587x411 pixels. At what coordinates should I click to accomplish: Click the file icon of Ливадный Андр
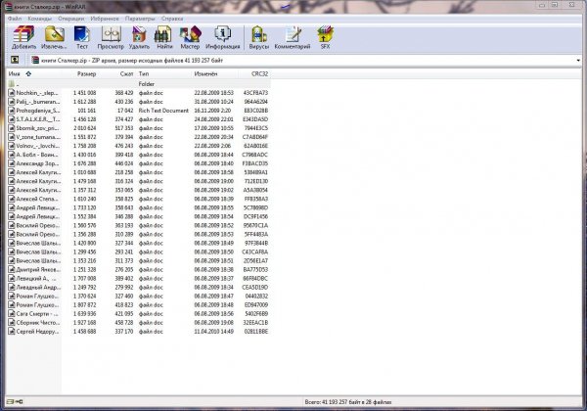point(12,287)
